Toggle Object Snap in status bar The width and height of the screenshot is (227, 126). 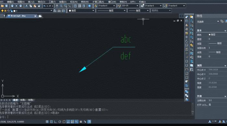(x=64, y=122)
